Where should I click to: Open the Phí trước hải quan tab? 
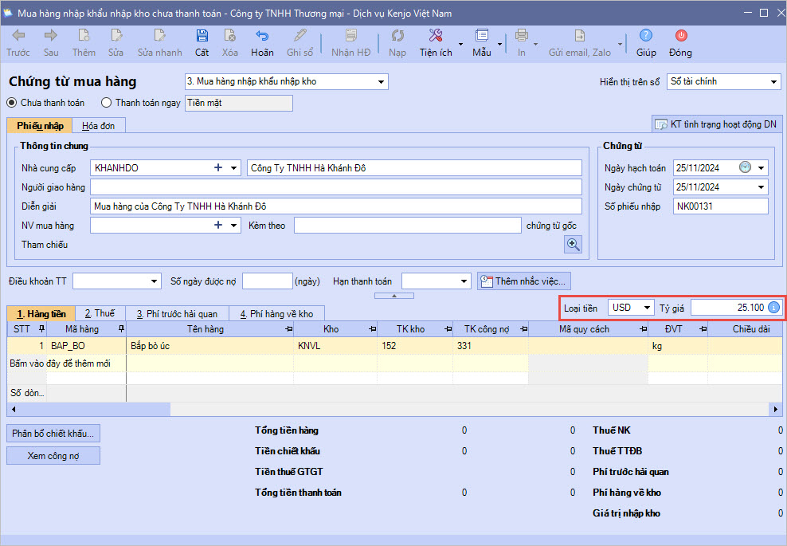176,313
